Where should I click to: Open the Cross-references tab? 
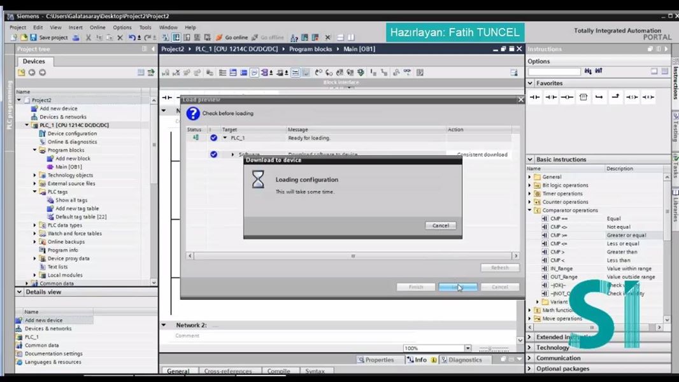[x=228, y=371]
